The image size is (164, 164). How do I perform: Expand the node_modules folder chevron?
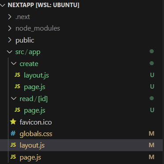(x=10, y=28)
